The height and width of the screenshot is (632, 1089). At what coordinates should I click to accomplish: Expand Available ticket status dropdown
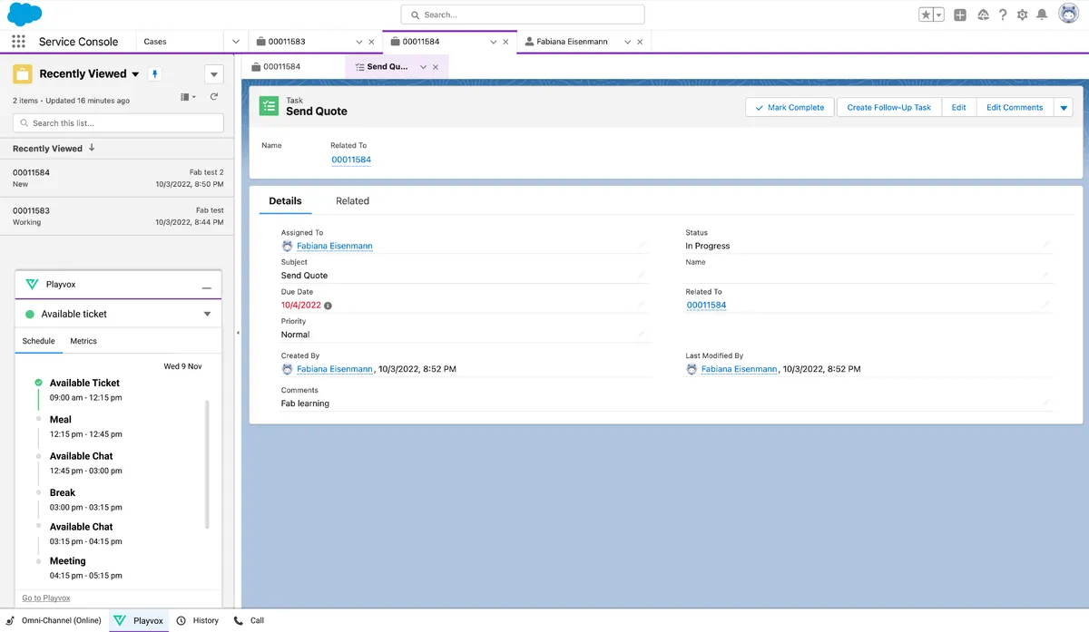tap(207, 314)
